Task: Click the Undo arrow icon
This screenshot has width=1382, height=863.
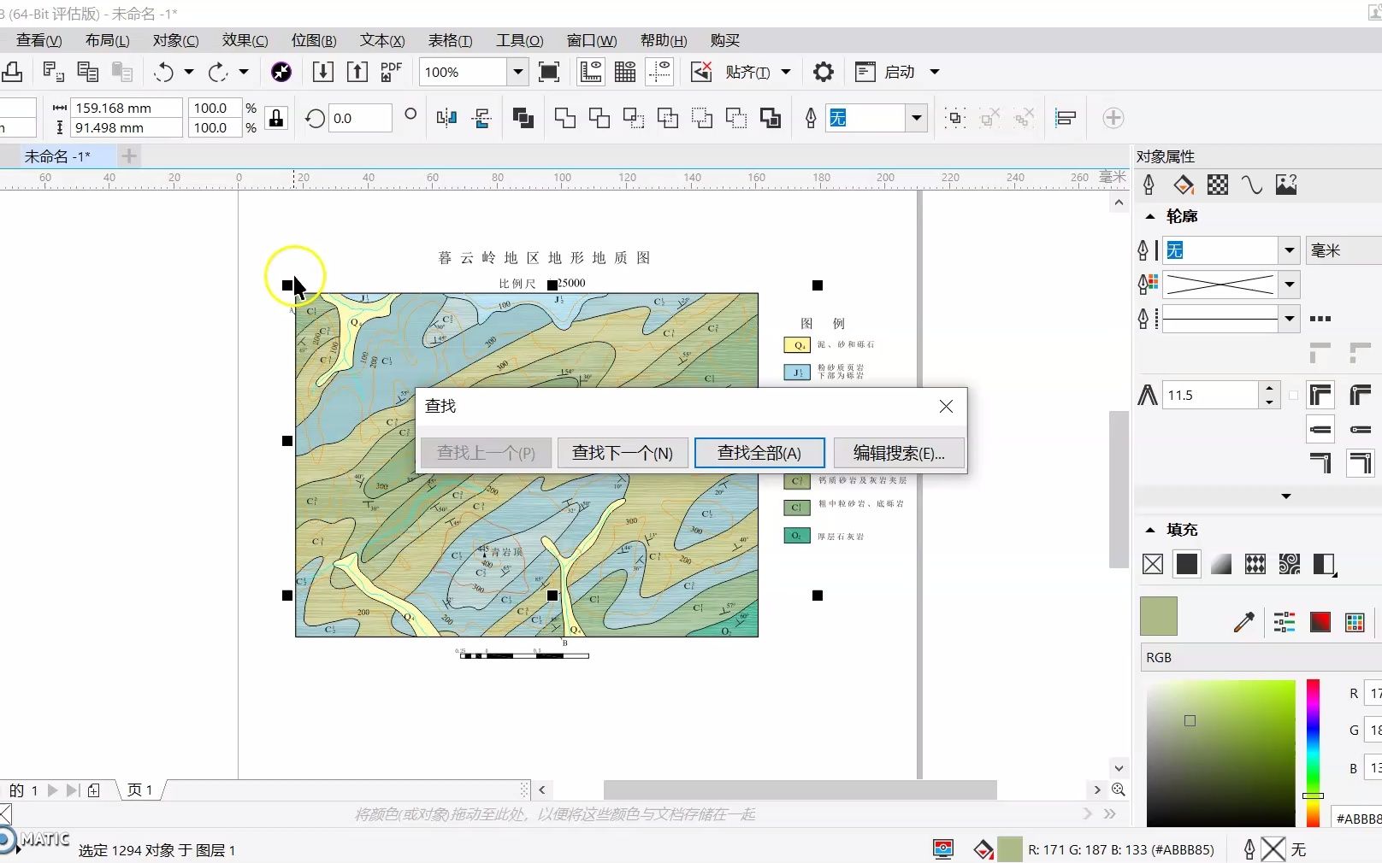Action: pyautogui.click(x=164, y=73)
